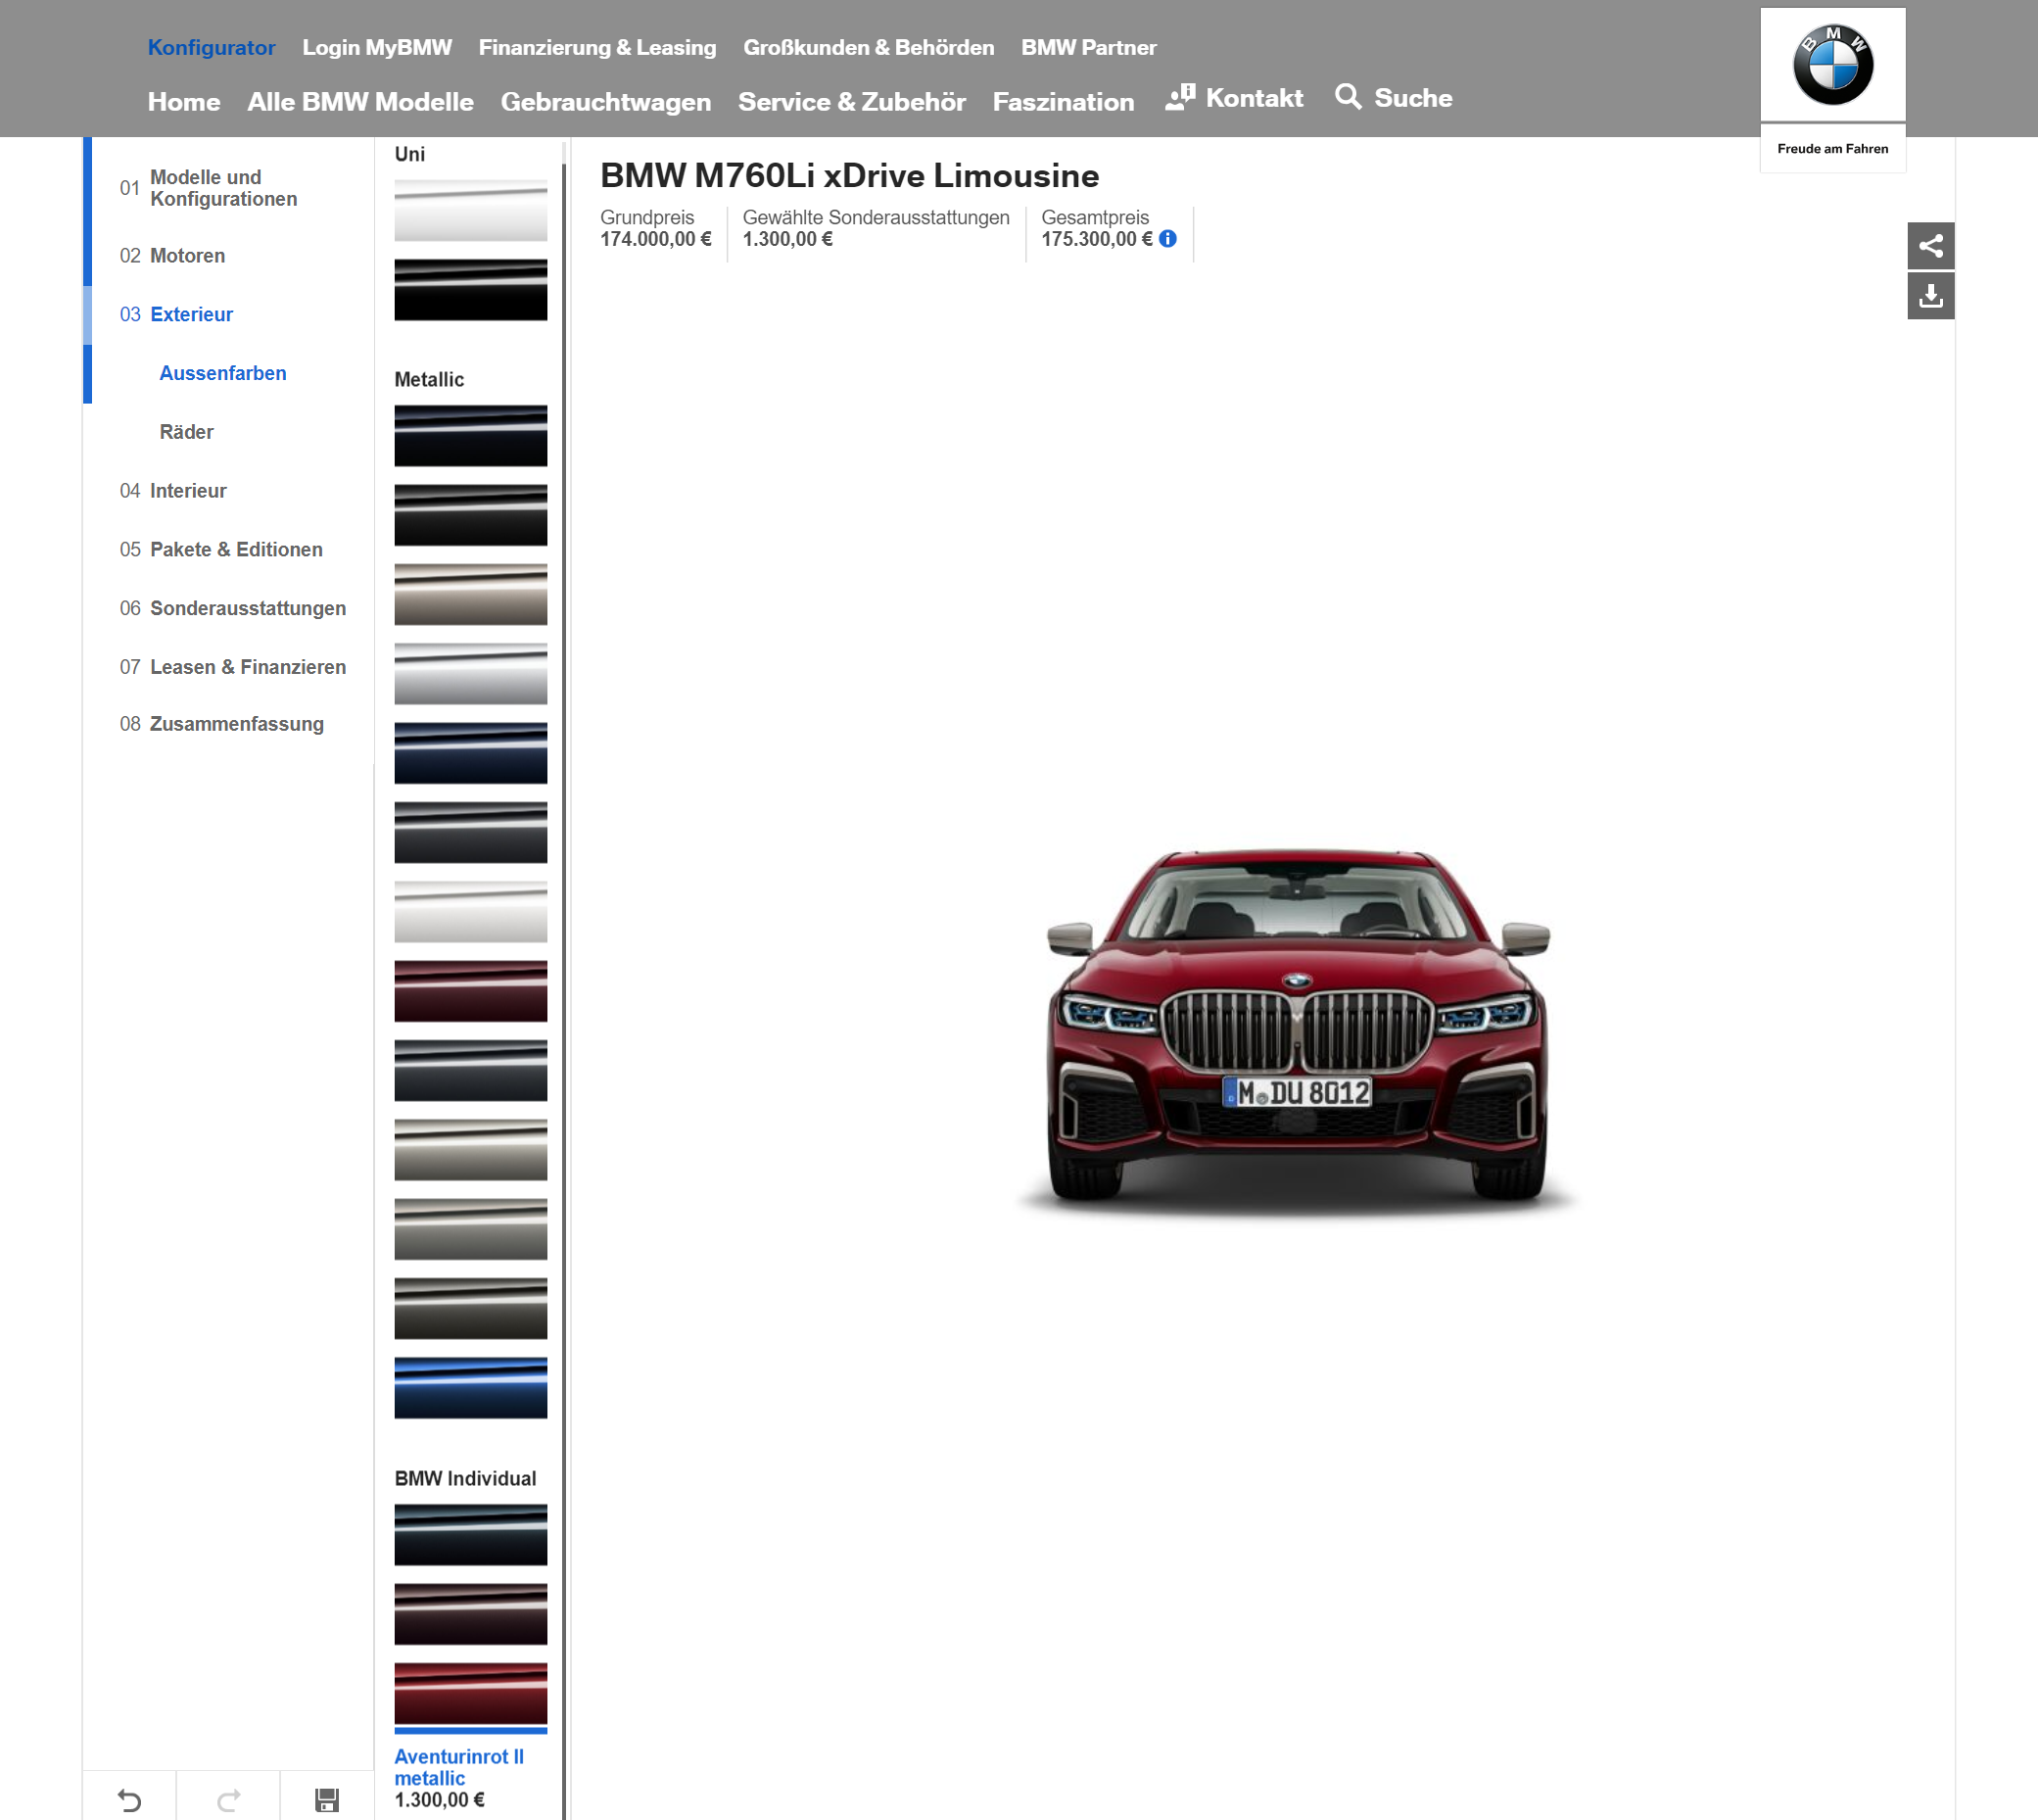Jump to step 08 Zusammenfassung
Screen dimensions: 2038x1820
click(x=236, y=724)
